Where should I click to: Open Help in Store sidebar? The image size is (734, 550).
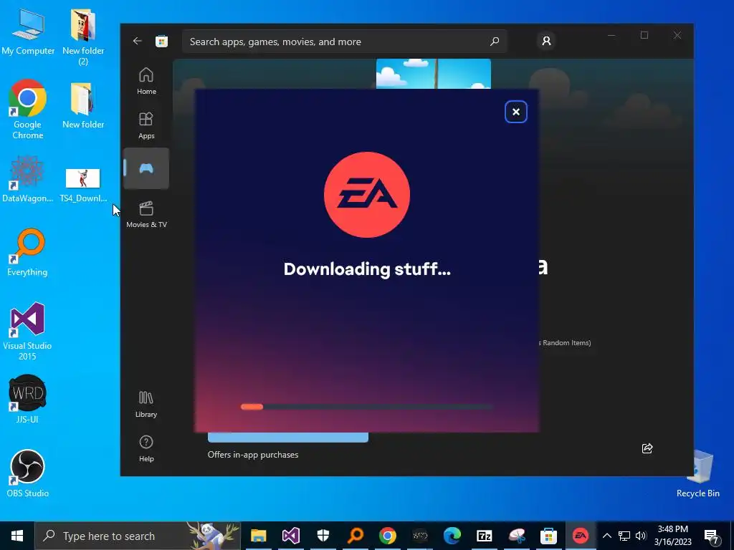tap(146, 448)
